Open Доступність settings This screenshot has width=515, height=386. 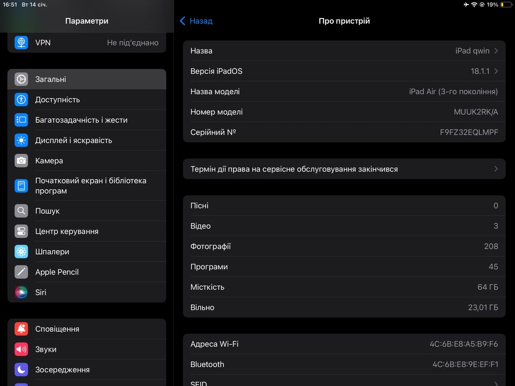tap(87, 99)
